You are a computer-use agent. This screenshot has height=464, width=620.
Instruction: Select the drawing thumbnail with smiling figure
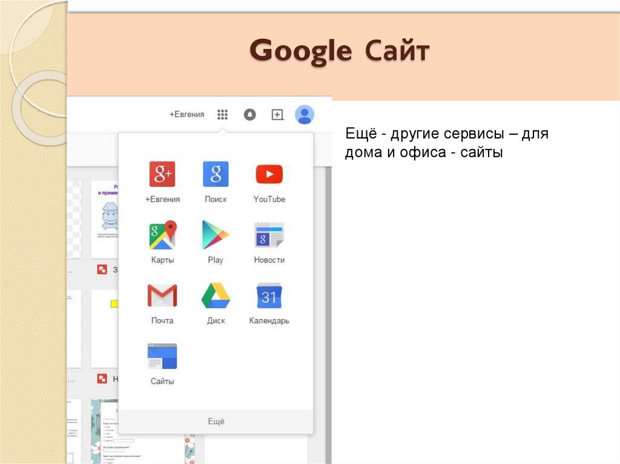click(105, 220)
